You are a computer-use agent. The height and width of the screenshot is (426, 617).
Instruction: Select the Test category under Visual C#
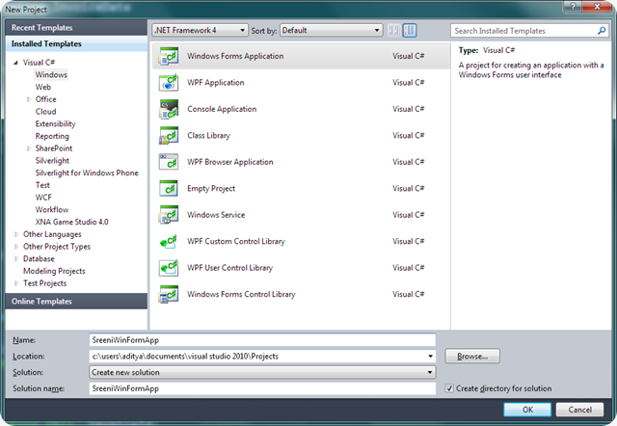[x=42, y=185]
